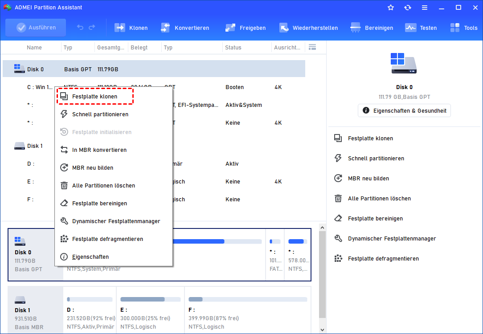
Task: Open the Testen toolbar item
Action: pos(421,28)
